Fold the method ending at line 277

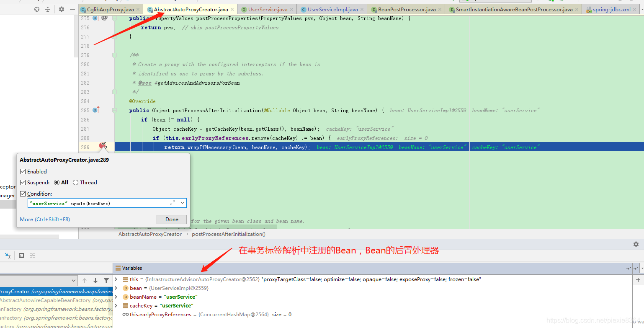[114, 37]
